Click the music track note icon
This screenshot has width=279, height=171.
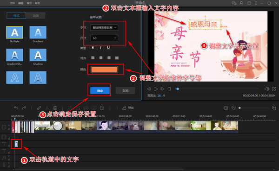4,158
